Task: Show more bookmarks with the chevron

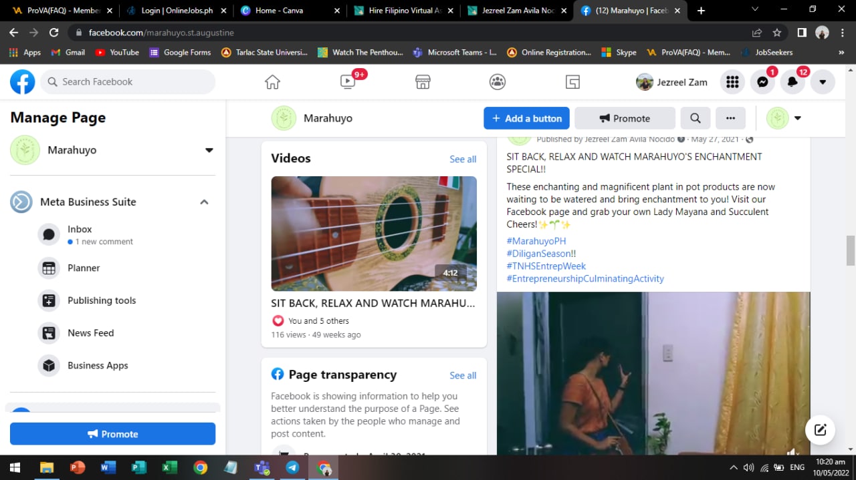Action: pyautogui.click(x=841, y=52)
